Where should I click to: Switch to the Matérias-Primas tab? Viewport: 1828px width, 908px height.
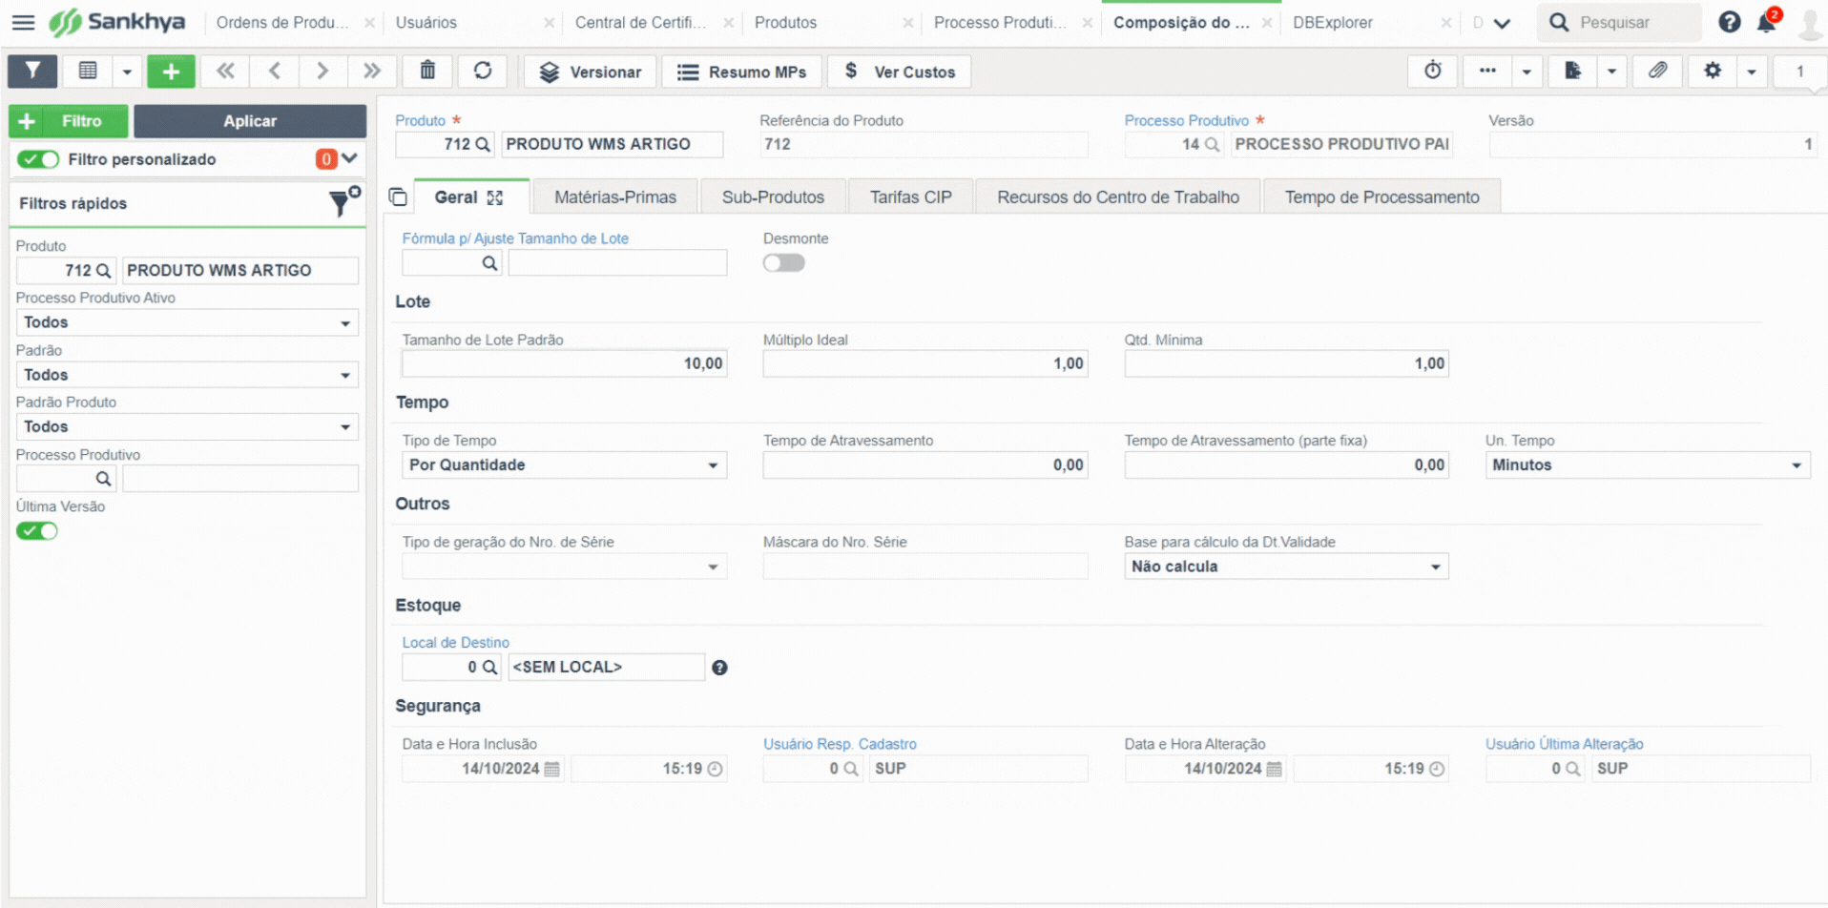[x=615, y=197]
